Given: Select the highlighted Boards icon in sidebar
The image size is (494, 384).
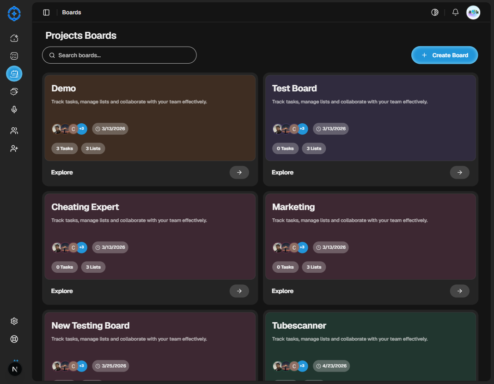Looking at the screenshot, I should pyautogui.click(x=14, y=74).
